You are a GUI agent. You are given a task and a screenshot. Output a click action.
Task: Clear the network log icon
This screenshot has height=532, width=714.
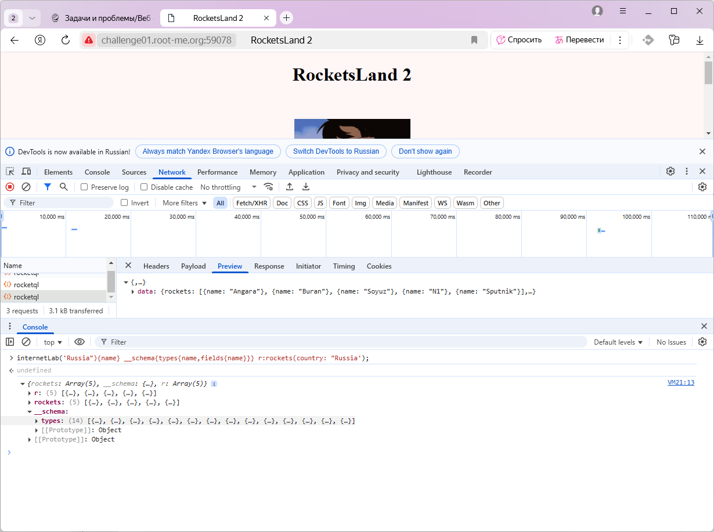pos(26,187)
